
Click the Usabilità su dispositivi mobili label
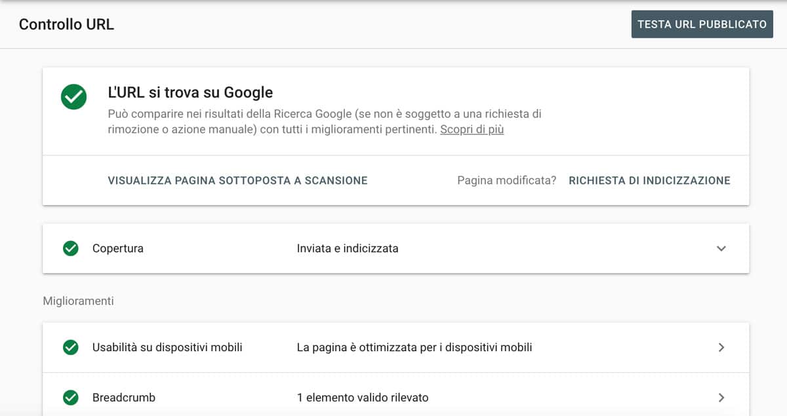coord(167,347)
